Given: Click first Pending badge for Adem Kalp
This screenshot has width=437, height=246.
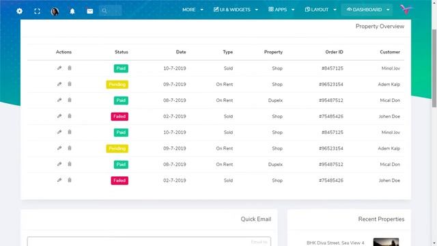Looking at the screenshot, I should pos(117,85).
